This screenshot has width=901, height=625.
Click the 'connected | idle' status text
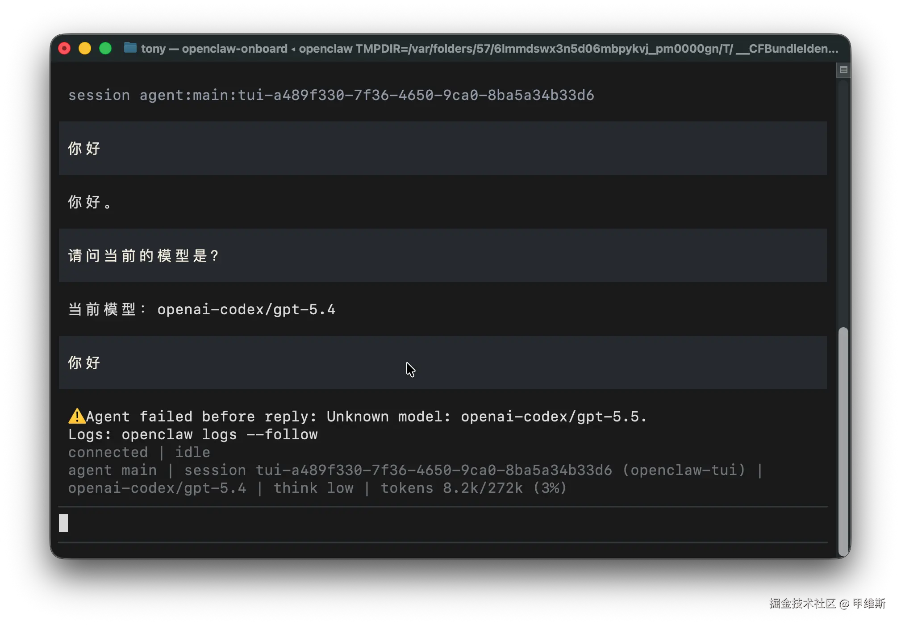[x=139, y=452]
